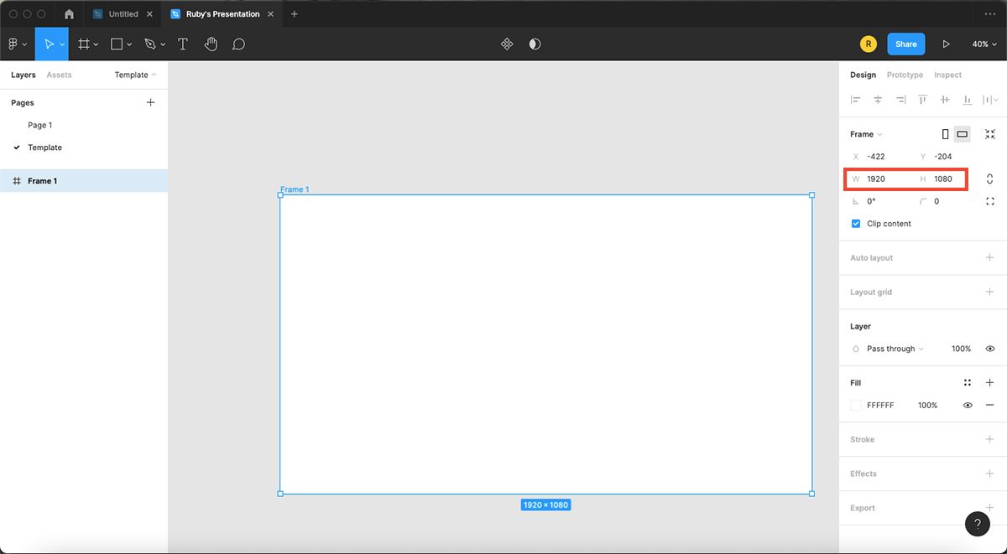Open the Figma main menu
This screenshot has height=554, width=1007.
click(14, 44)
